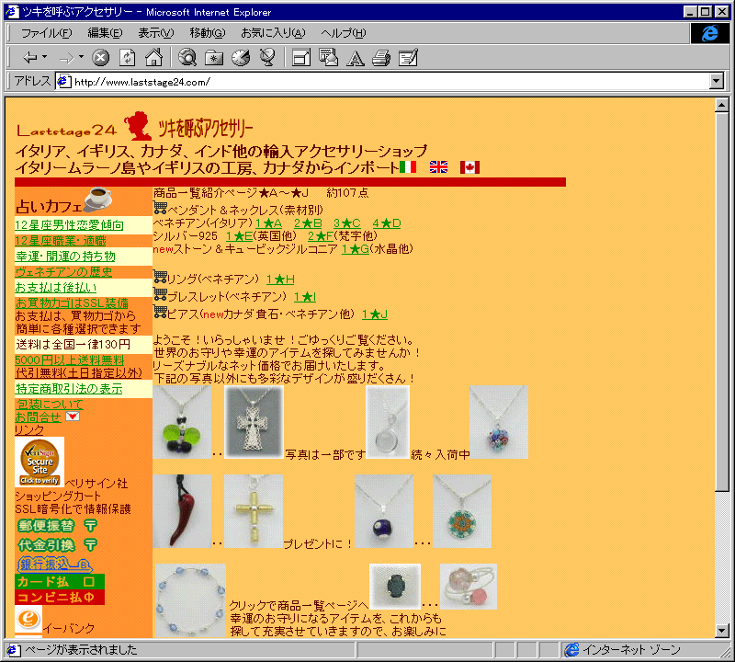Viewport: 735px width, 662px height.
Task: Click the vertical scrollbar down arrow
Action: pyautogui.click(x=722, y=631)
